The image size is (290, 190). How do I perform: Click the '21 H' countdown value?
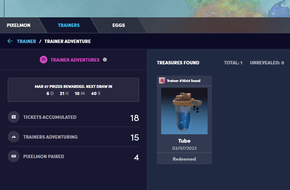pyautogui.click(x=64, y=93)
